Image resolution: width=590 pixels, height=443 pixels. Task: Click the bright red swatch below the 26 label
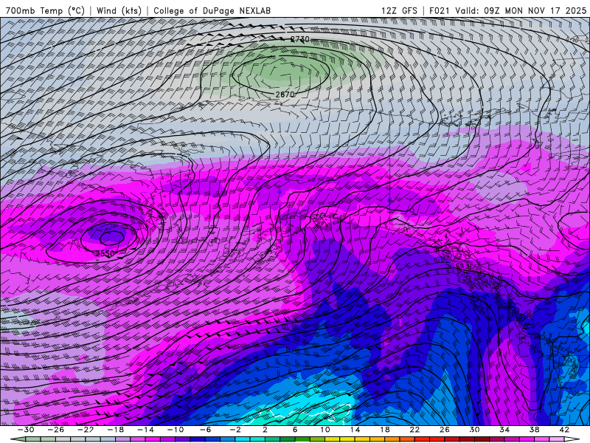pyautogui.click(x=437, y=439)
